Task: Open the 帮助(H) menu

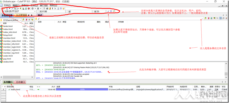Action: [53, 5]
